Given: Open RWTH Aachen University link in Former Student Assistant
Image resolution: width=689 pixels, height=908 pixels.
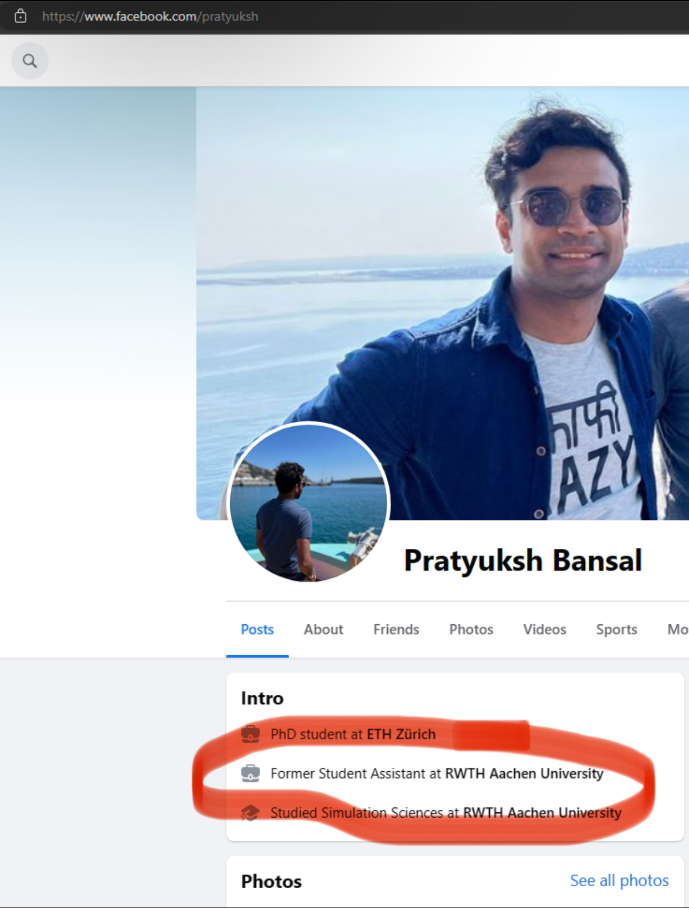Looking at the screenshot, I should point(524,773).
